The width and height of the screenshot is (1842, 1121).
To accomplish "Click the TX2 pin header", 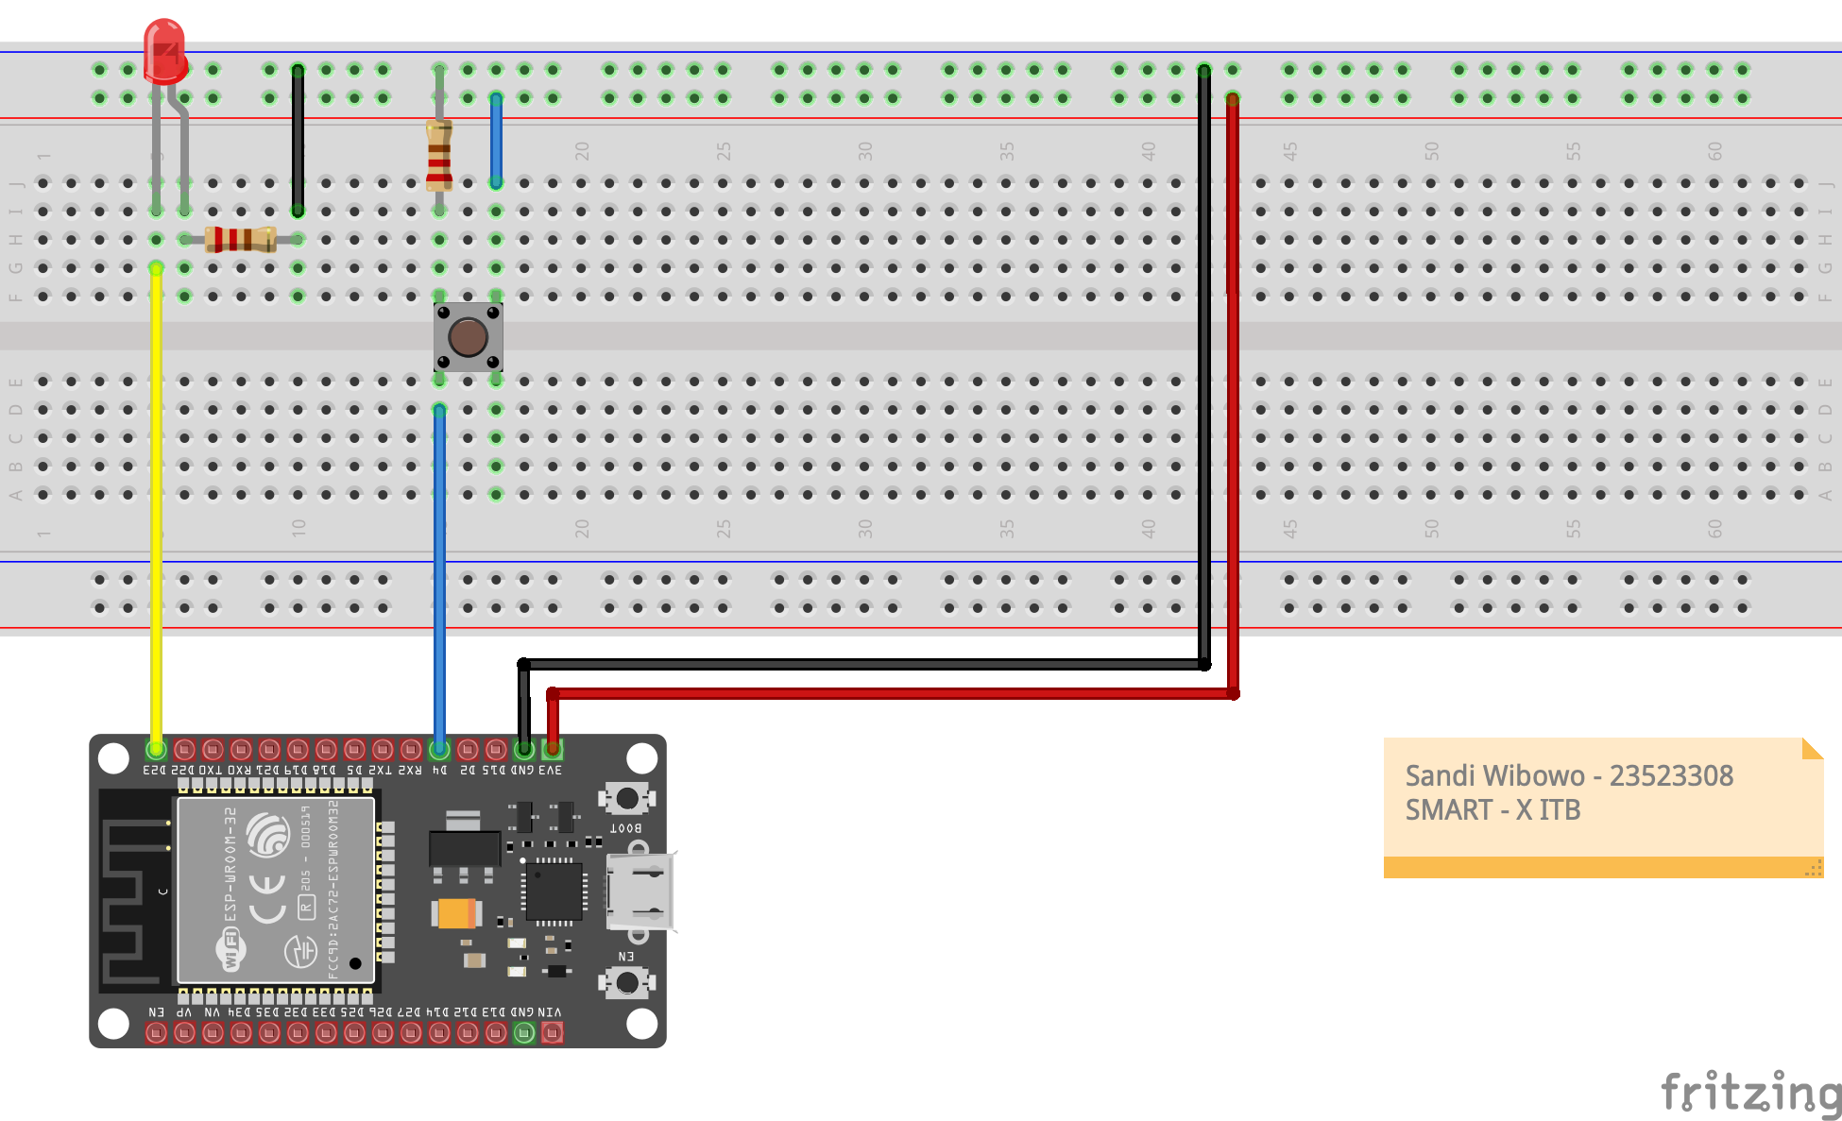I will pos(383,750).
